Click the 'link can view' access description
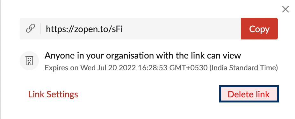 (x=143, y=56)
